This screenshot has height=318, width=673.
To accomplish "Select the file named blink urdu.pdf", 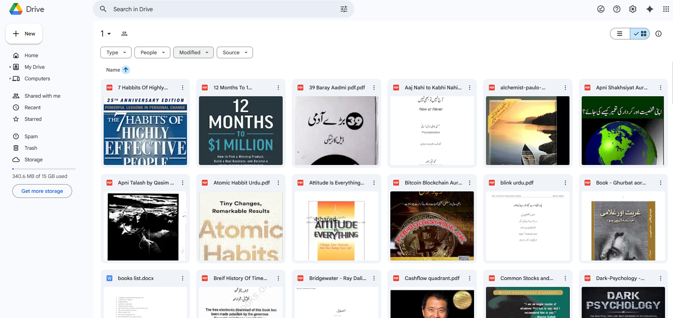I will 517,183.
